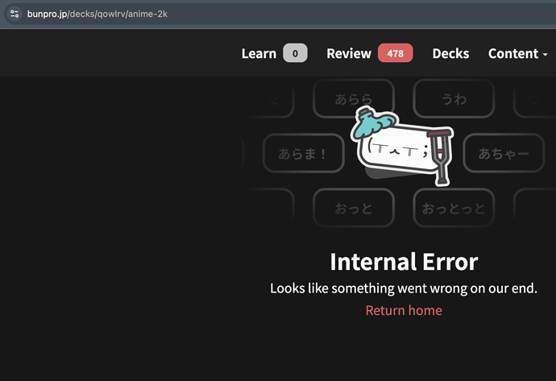Viewport: 556px width, 381px height.
Task: Click the あらま！ tile
Action: pos(303,153)
